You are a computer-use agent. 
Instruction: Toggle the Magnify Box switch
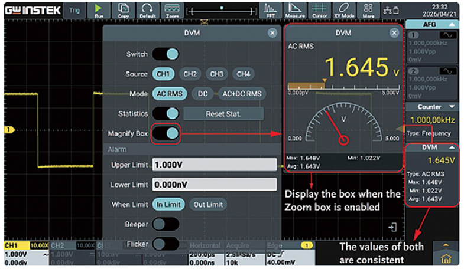[166, 133]
